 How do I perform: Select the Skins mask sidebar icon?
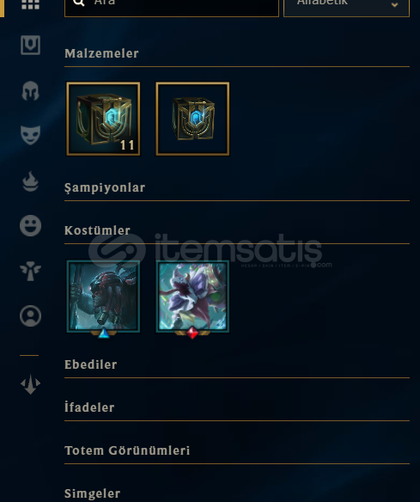pyautogui.click(x=30, y=135)
